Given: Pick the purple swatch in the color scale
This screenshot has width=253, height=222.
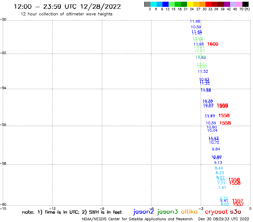Looking at the screenshot, I should coord(227,4).
